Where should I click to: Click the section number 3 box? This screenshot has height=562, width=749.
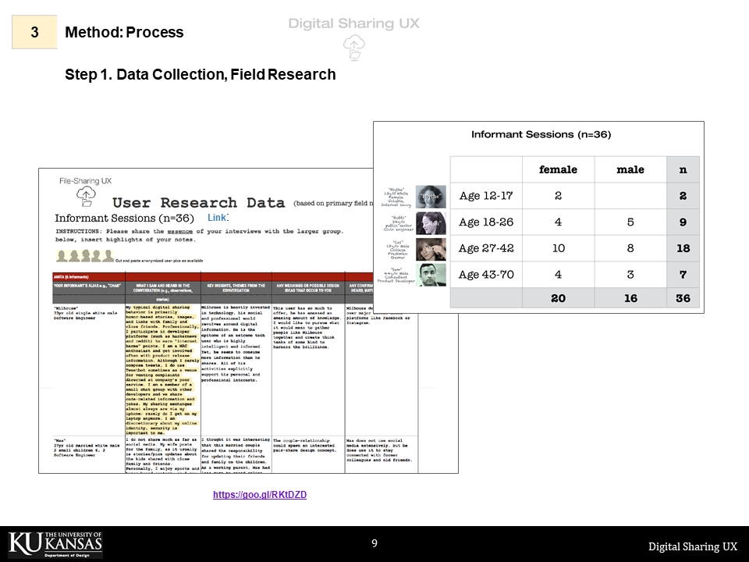tap(34, 32)
